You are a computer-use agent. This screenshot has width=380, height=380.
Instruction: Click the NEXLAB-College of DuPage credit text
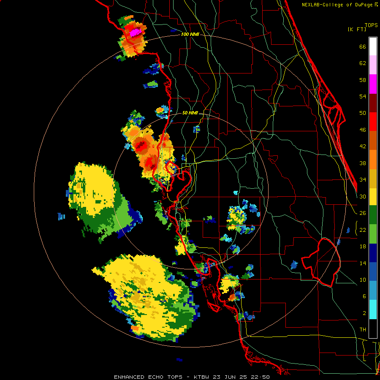[338, 5]
